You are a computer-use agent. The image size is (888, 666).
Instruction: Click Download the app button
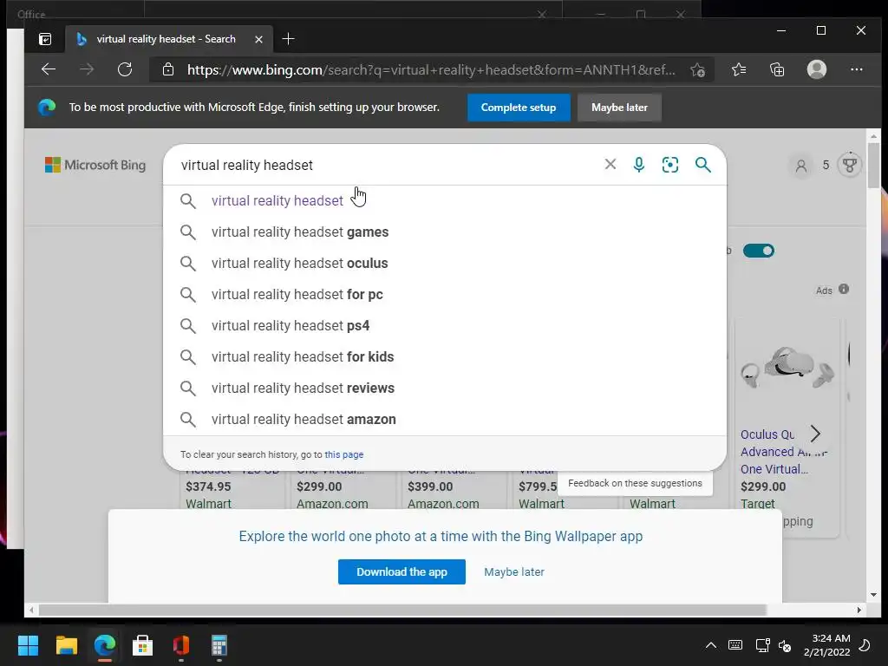402,572
